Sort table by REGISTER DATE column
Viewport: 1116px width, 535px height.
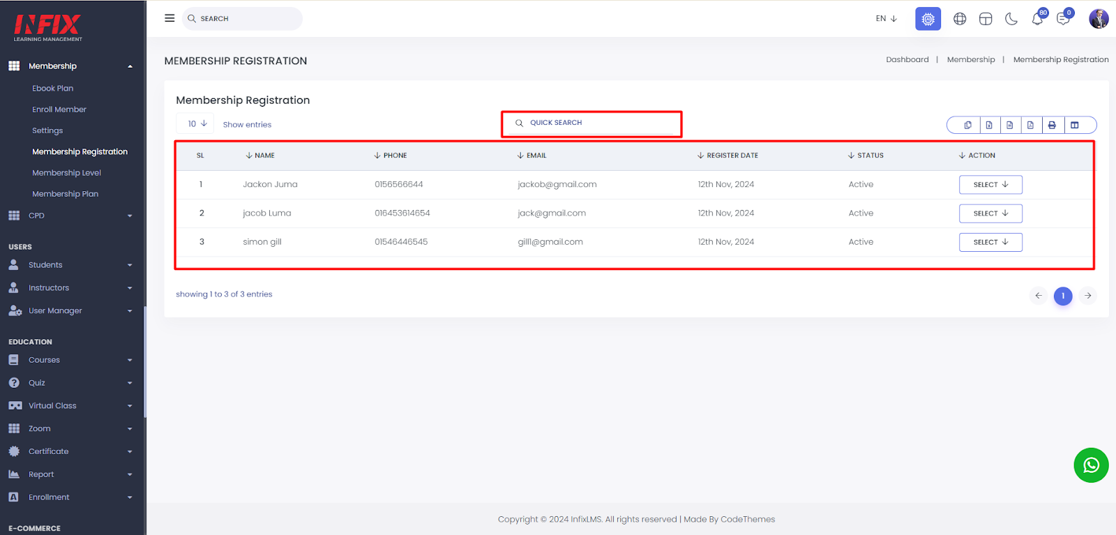pyautogui.click(x=727, y=156)
